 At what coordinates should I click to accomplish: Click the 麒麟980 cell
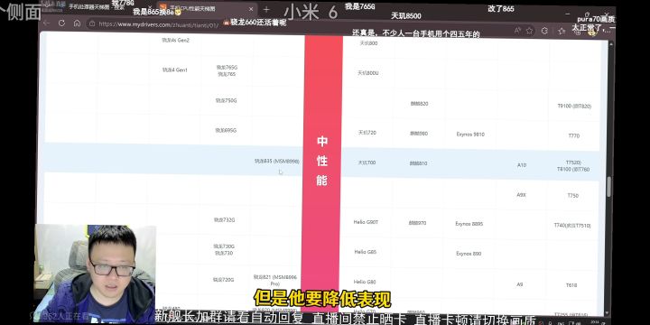pyautogui.click(x=419, y=134)
